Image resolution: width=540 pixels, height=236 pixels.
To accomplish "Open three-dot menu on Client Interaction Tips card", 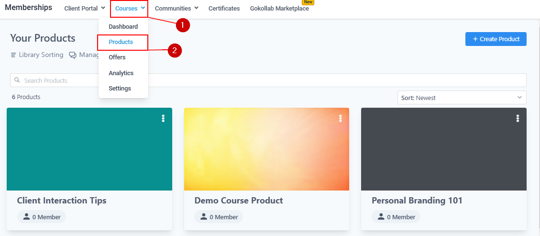I will coord(163,118).
